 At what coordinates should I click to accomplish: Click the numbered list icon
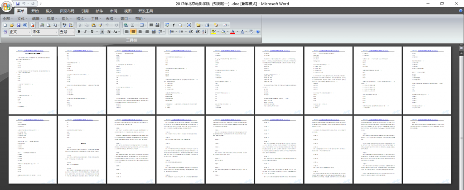tap(172, 32)
